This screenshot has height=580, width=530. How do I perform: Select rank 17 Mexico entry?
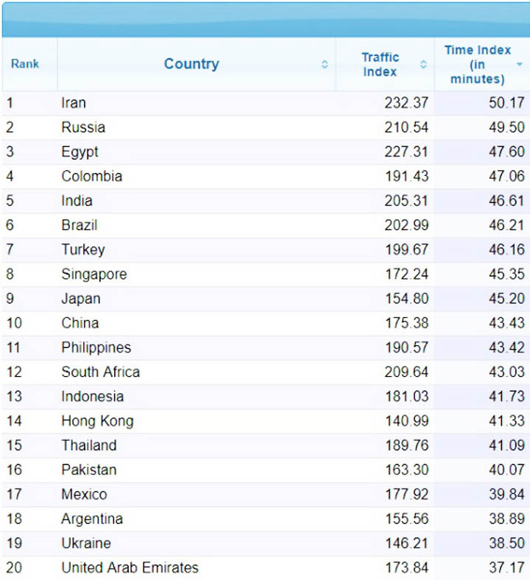[x=84, y=494]
